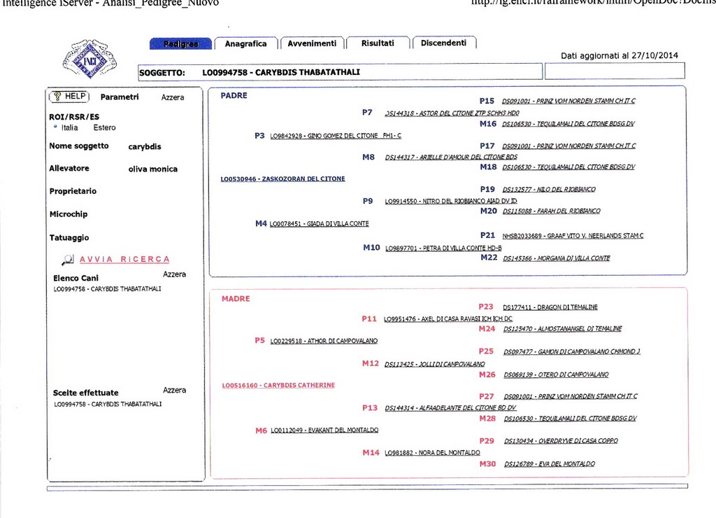The image size is (716, 518).
Task: Select the Italia radio option
Action: [55, 127]
